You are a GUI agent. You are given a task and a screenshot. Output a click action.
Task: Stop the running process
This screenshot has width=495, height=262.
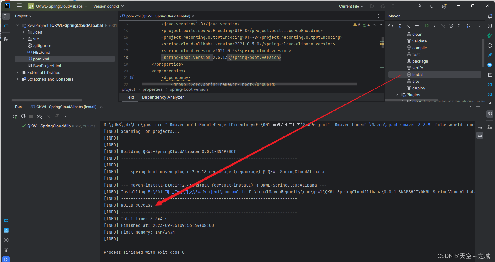(31, 116)
